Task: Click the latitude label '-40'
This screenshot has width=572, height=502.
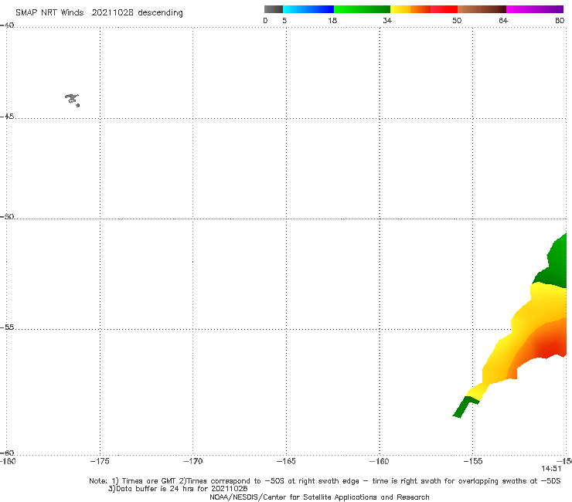Action: 7,25
